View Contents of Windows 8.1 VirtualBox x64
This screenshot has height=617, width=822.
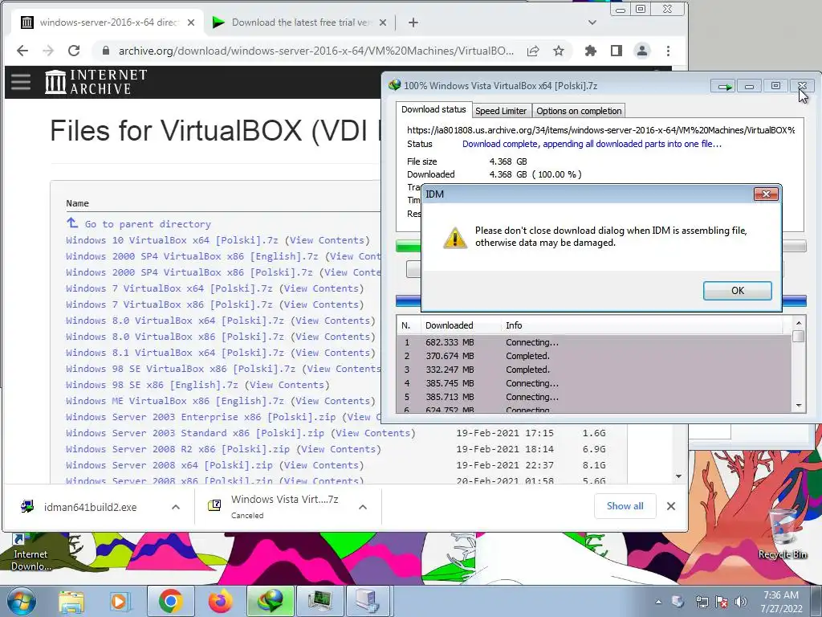click(x=332, y=353)
